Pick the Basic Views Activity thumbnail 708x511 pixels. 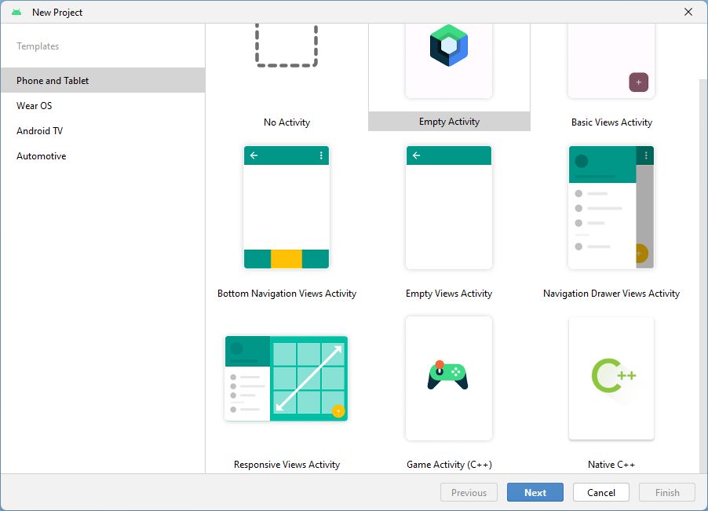point(611,60)
